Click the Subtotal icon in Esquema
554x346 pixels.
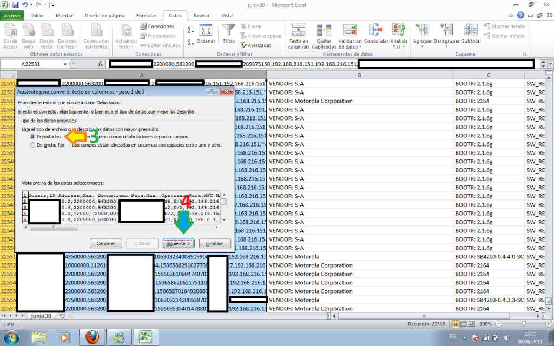click(471, 30)
